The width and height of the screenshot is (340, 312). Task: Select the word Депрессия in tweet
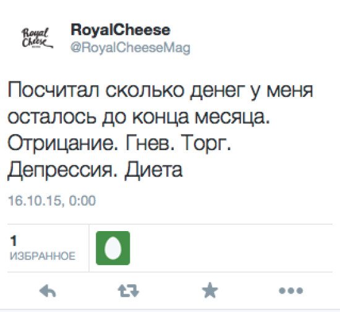point(59,171)
